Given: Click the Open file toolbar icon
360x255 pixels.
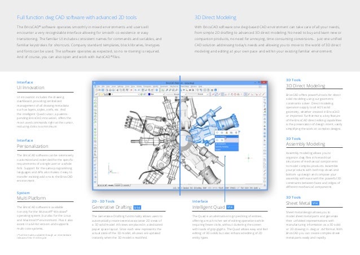Looking at the screenshot, I should [x=99, y=90].
